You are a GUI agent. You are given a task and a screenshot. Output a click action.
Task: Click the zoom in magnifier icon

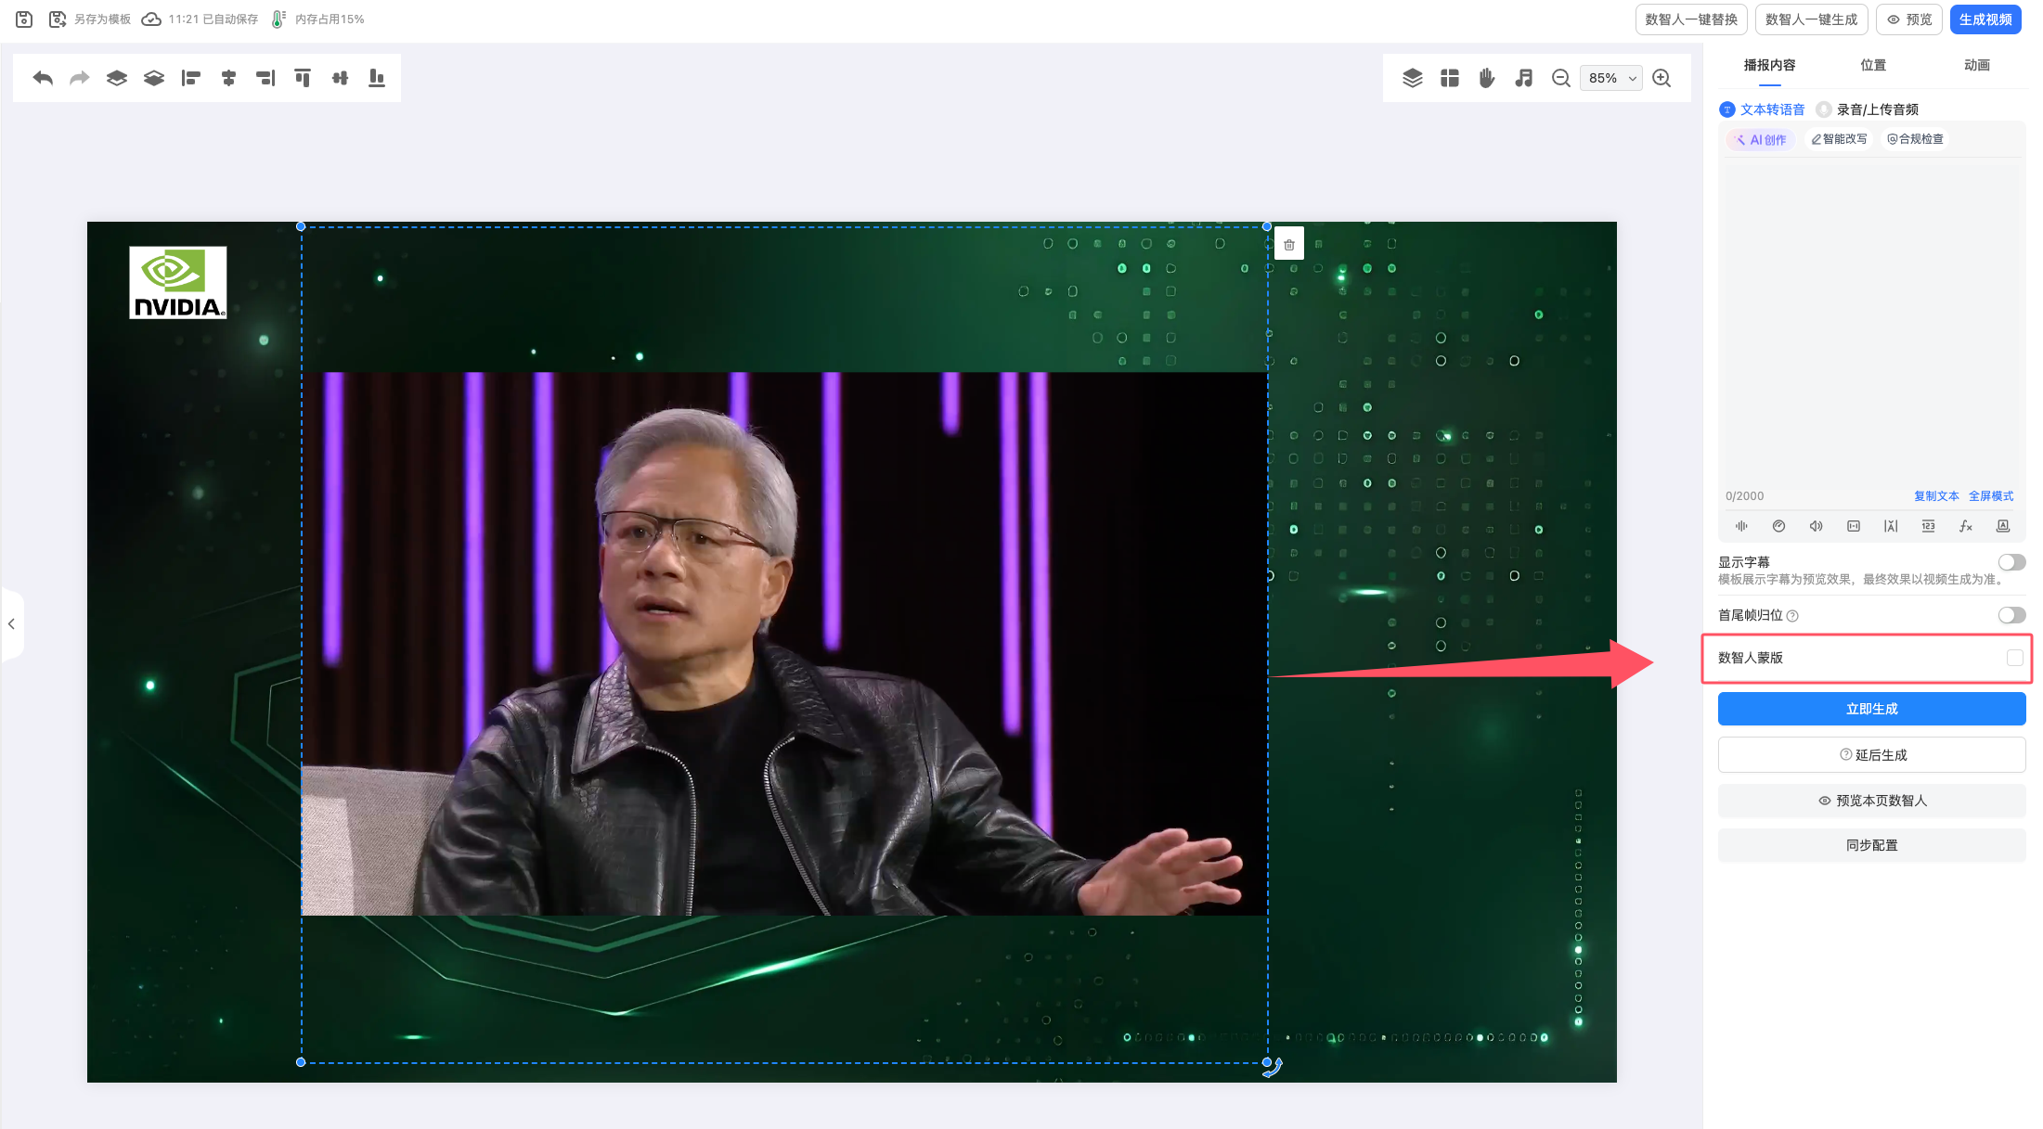(1662, 78)
